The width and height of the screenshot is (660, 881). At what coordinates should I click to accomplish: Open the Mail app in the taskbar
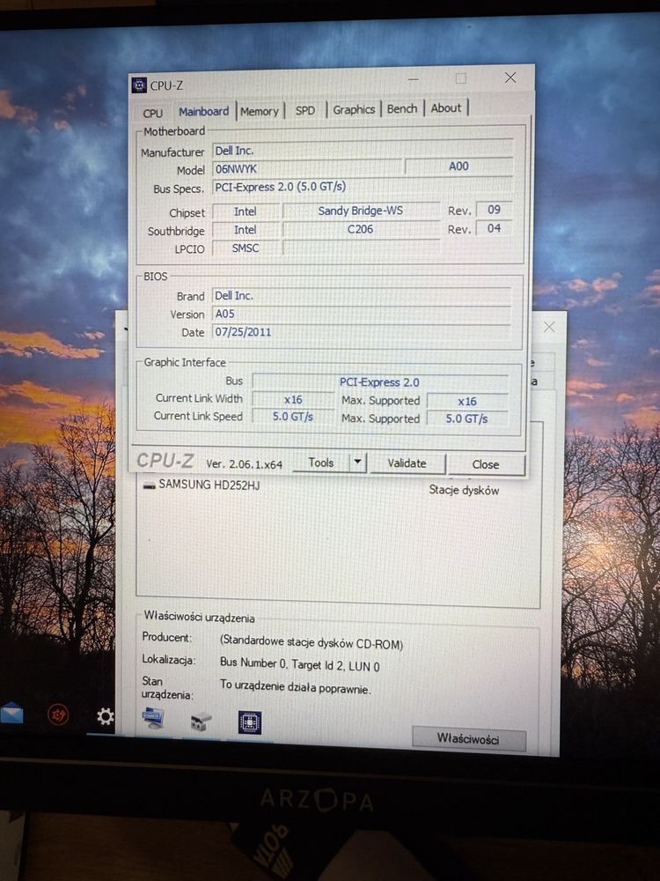[11, 713]
